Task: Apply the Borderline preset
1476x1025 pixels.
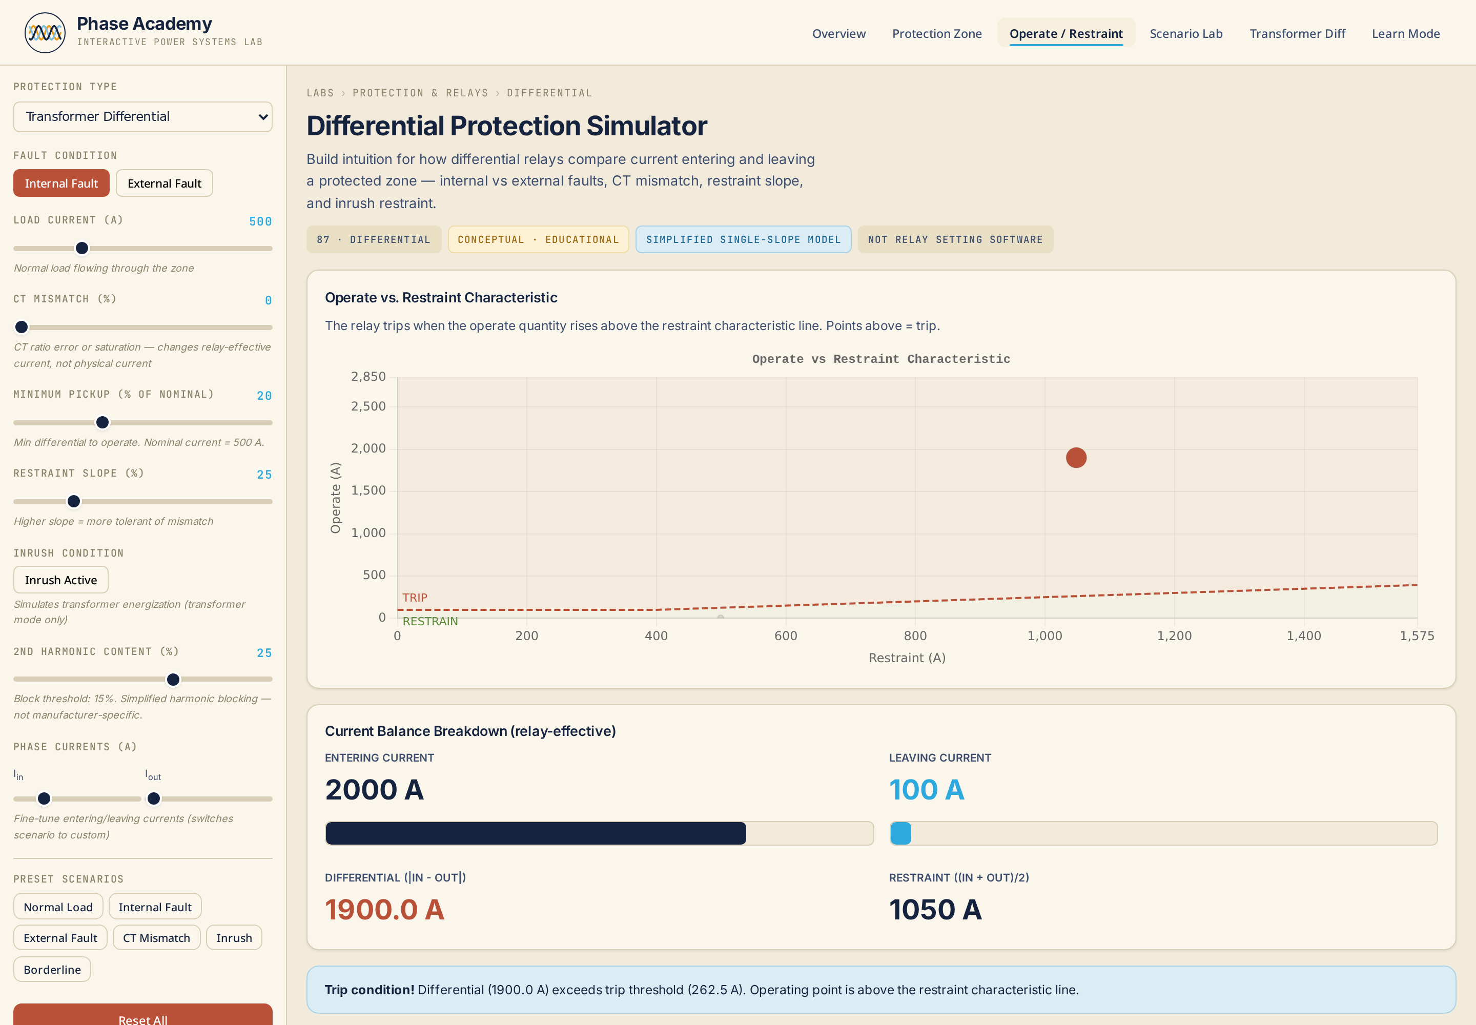Action: 52,969
